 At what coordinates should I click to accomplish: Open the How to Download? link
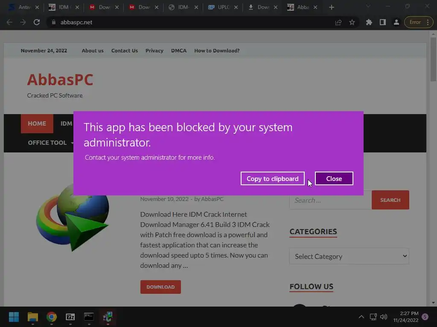click(217, 51)
